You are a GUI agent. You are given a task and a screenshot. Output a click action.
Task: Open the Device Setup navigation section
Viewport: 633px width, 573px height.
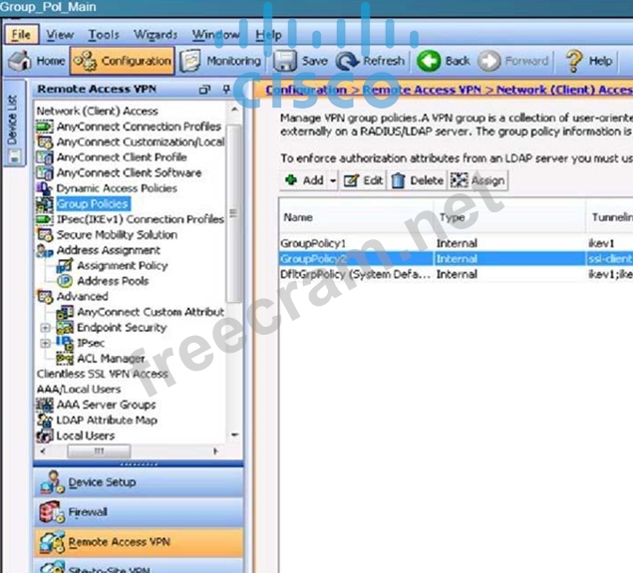pos(102,482)
